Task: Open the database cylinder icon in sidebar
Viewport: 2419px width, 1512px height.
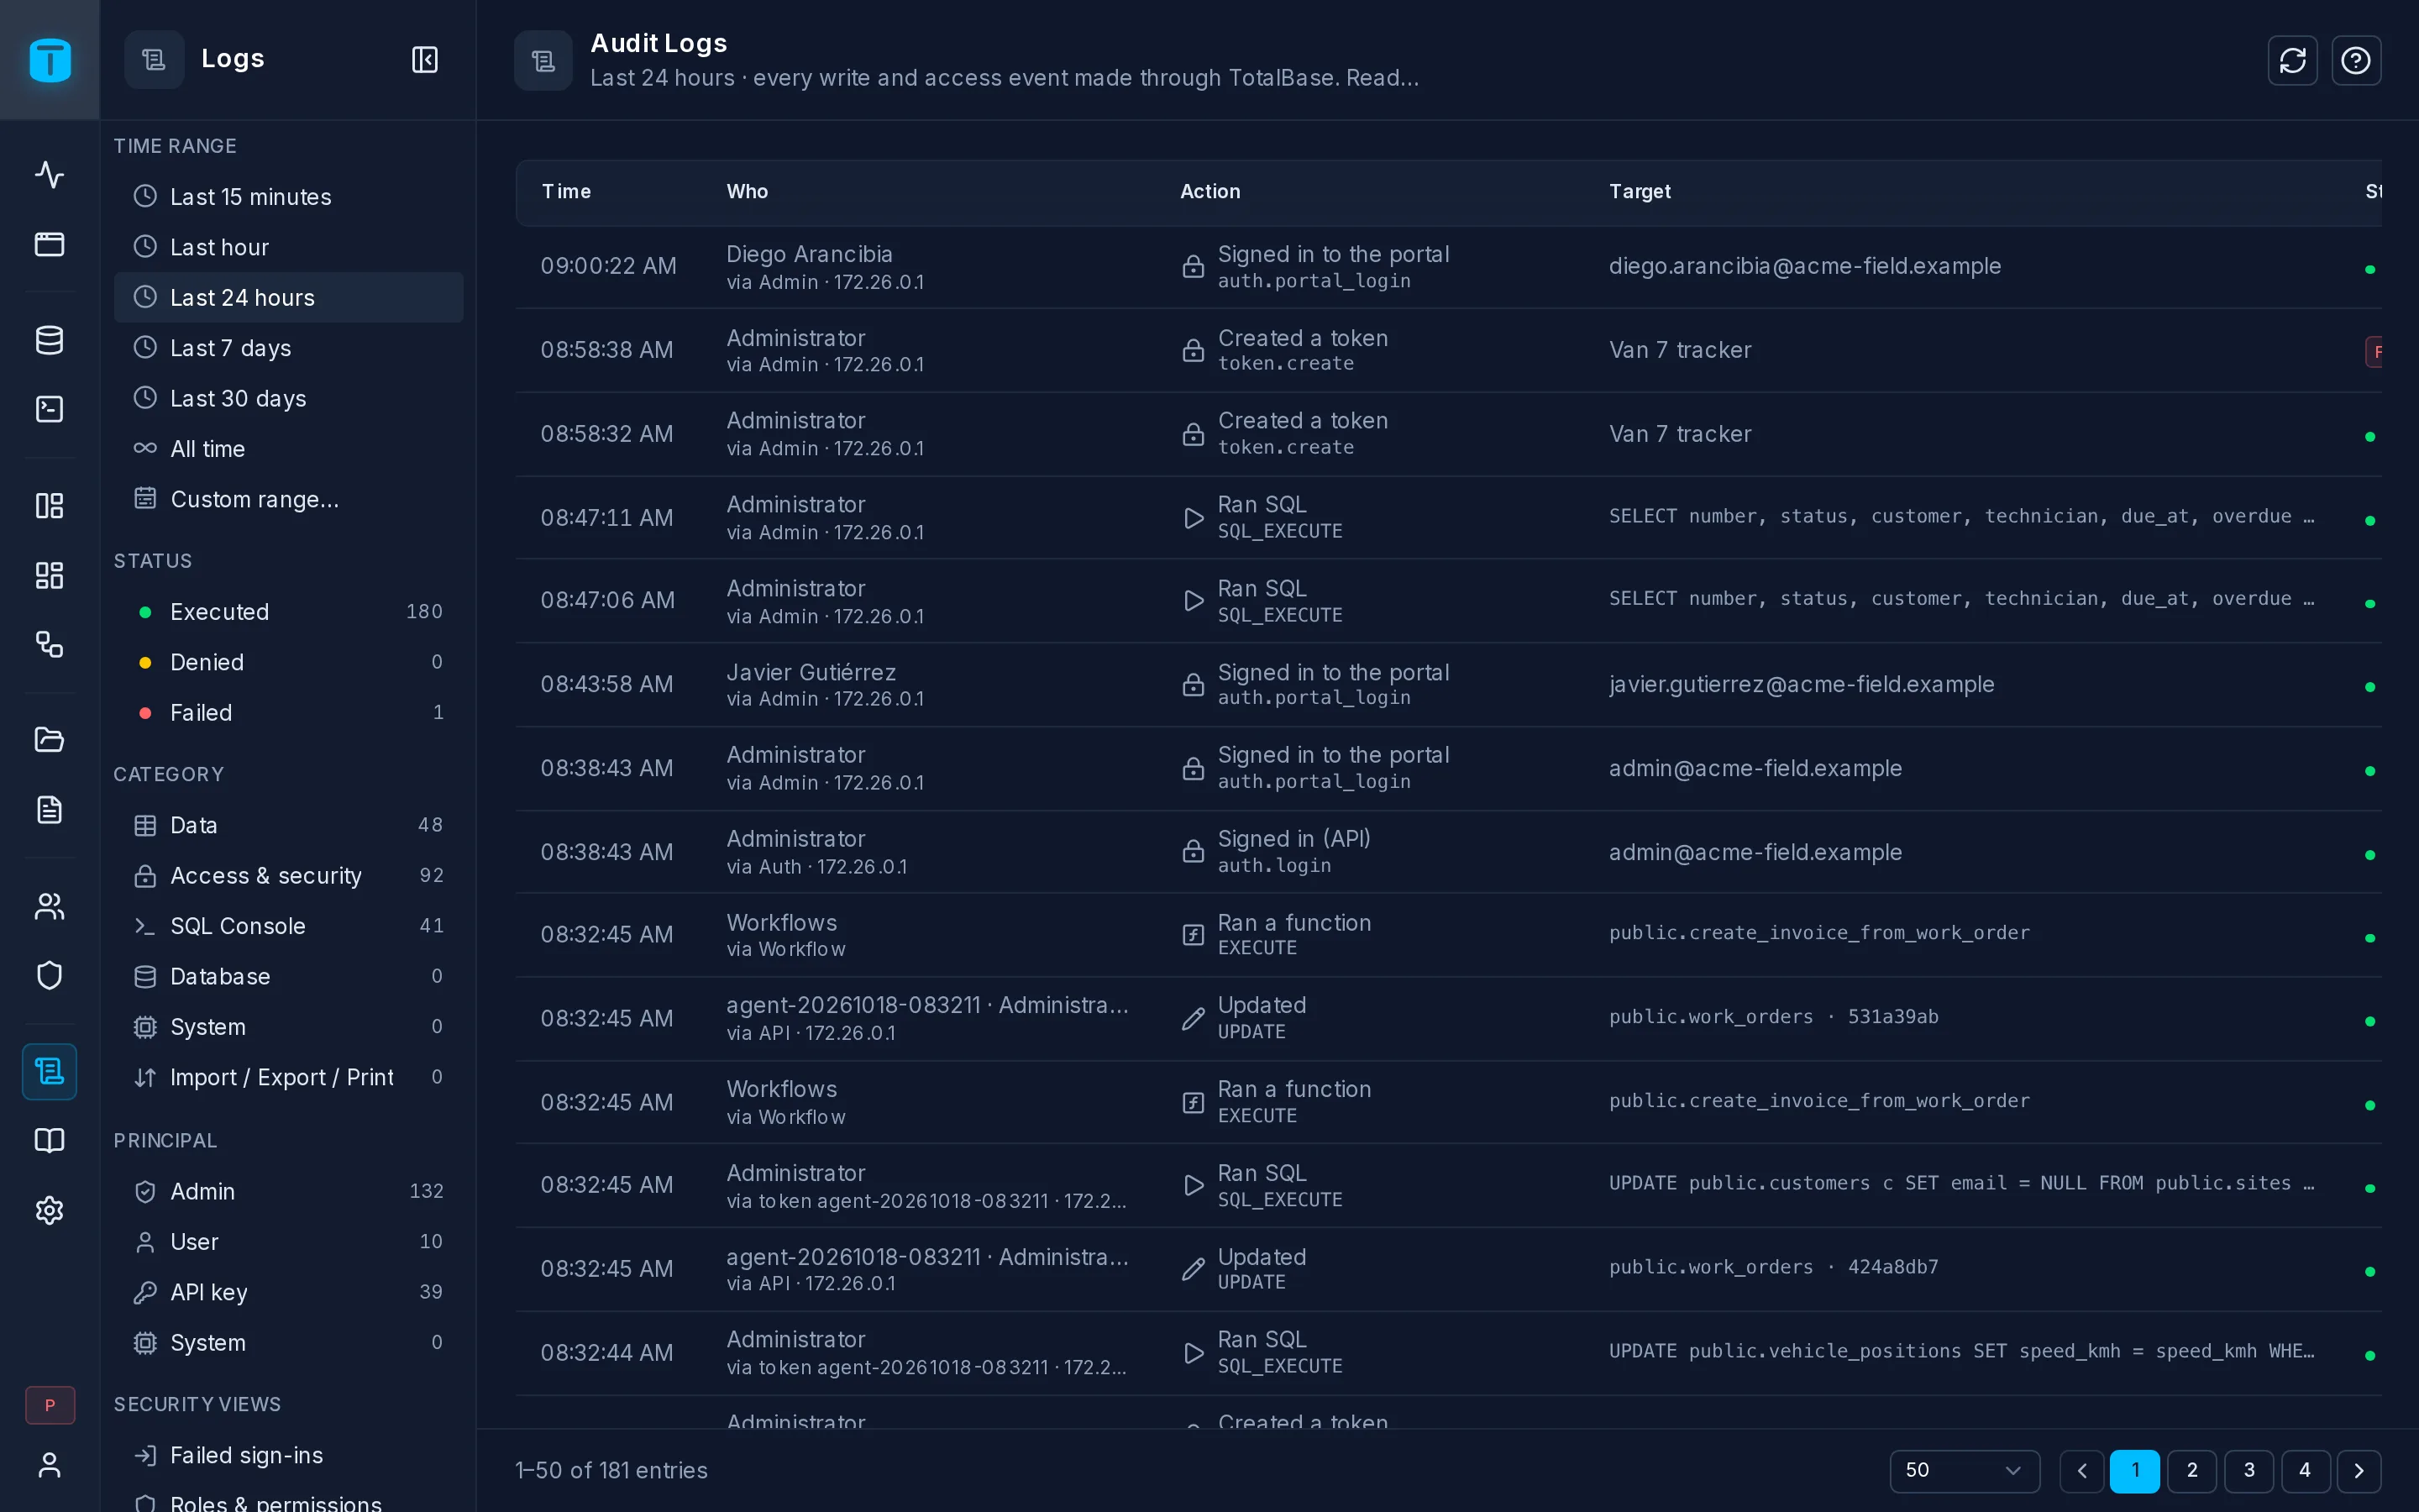Action: pyautogui.click(x=49, y=340)
